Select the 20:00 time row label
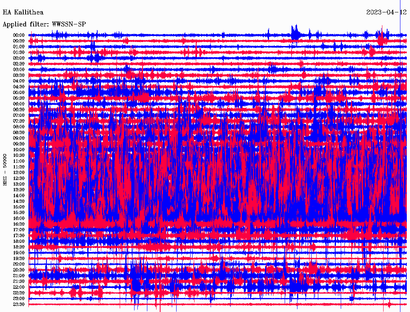Image resolution: width=410 pixels, height=312 pixels. pos(19,264)
